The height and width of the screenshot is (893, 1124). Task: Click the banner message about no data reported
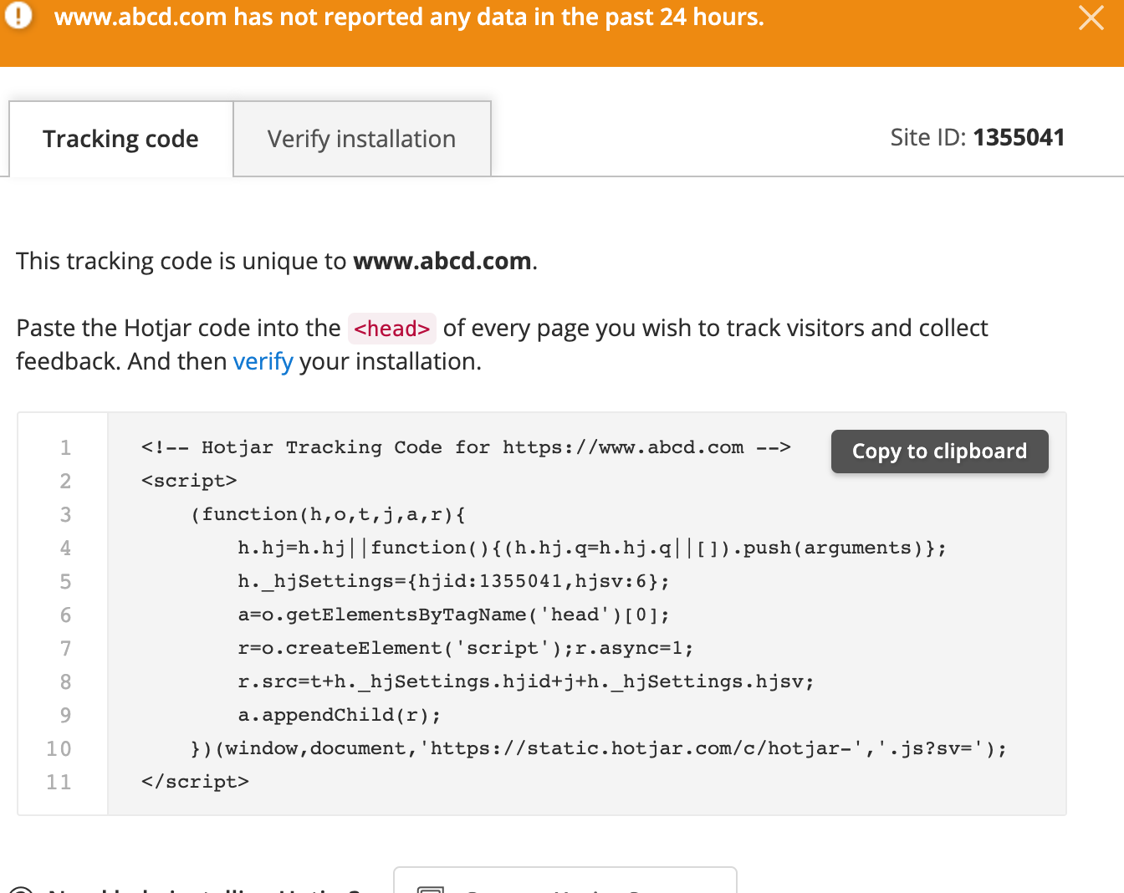point(409,17)
